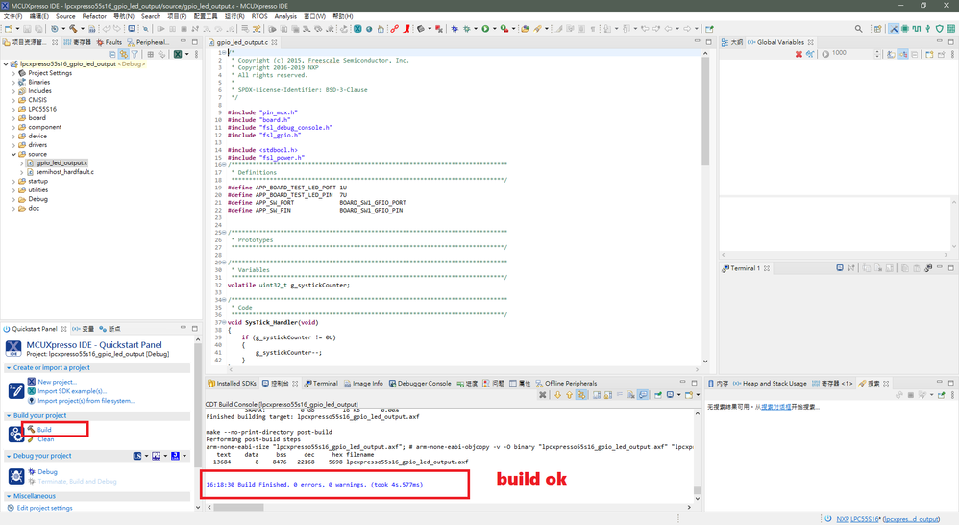Click Import project(s) from file system link
959x525 pixels.
(x=86, y=401)
